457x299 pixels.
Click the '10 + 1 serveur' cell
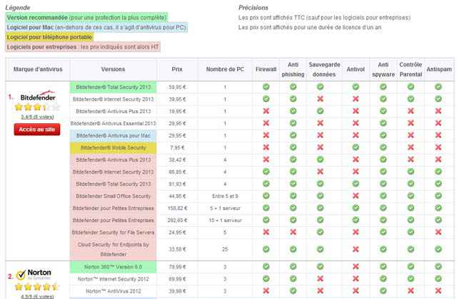click(x=225, y=220)
